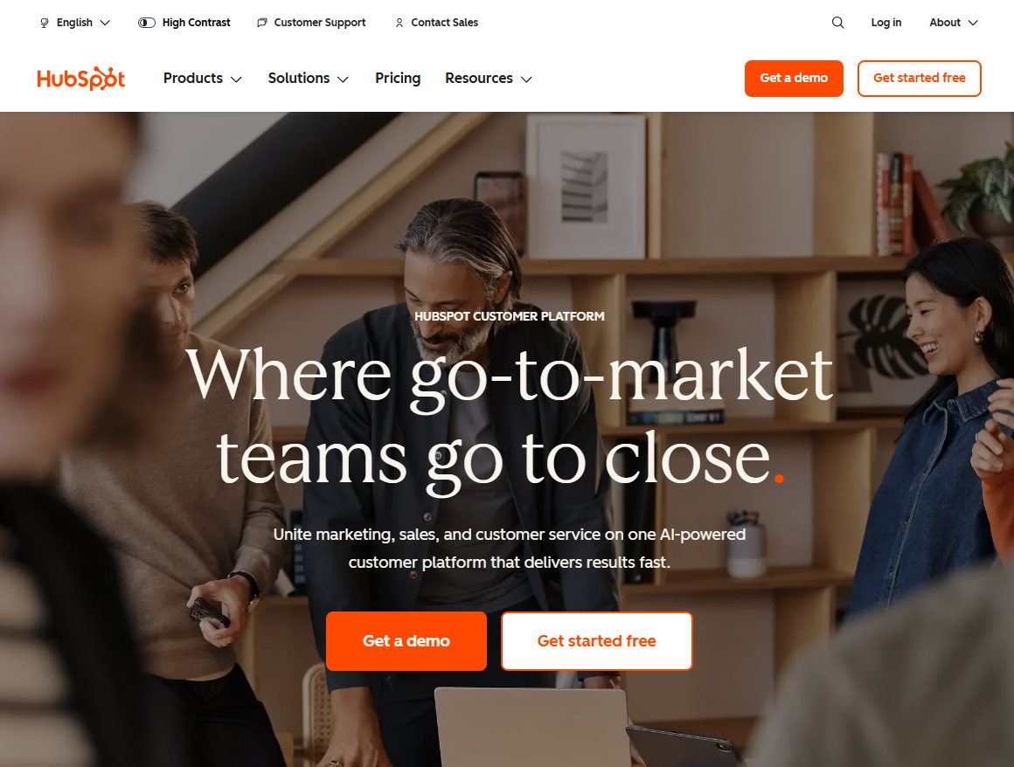Click header Get a demo button
Viewport: 1014px width, 767px height.
pos(794,79)
